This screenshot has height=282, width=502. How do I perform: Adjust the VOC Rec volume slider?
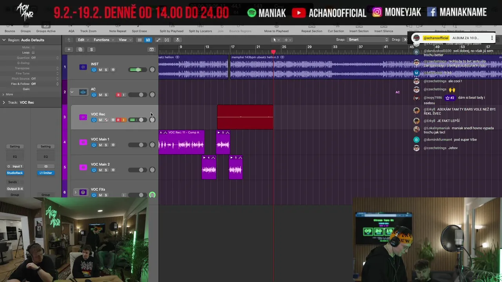(x=137, y=120)
